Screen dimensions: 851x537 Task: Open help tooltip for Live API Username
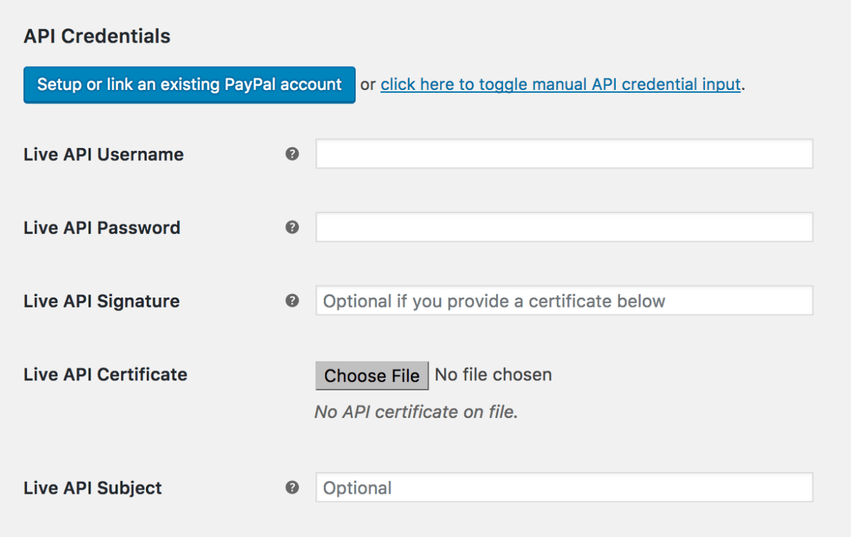click(292, 153)
